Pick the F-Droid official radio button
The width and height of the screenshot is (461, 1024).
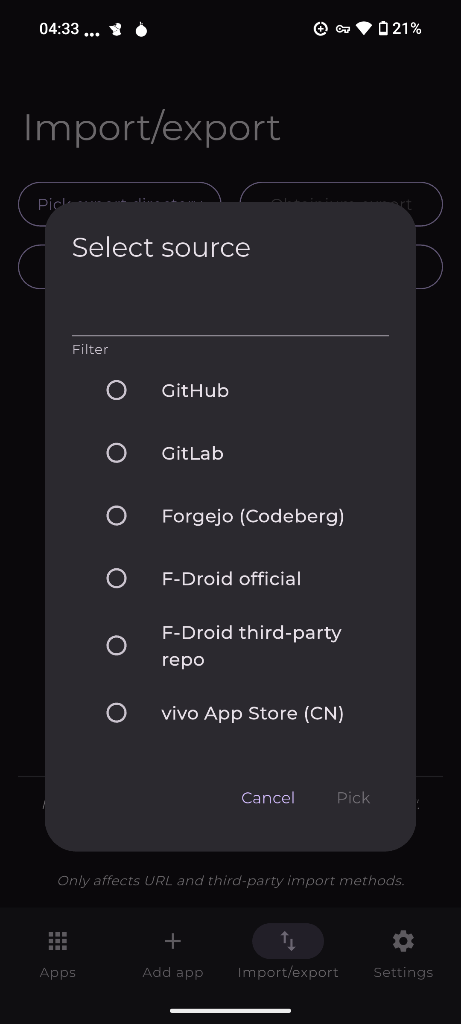117,579
